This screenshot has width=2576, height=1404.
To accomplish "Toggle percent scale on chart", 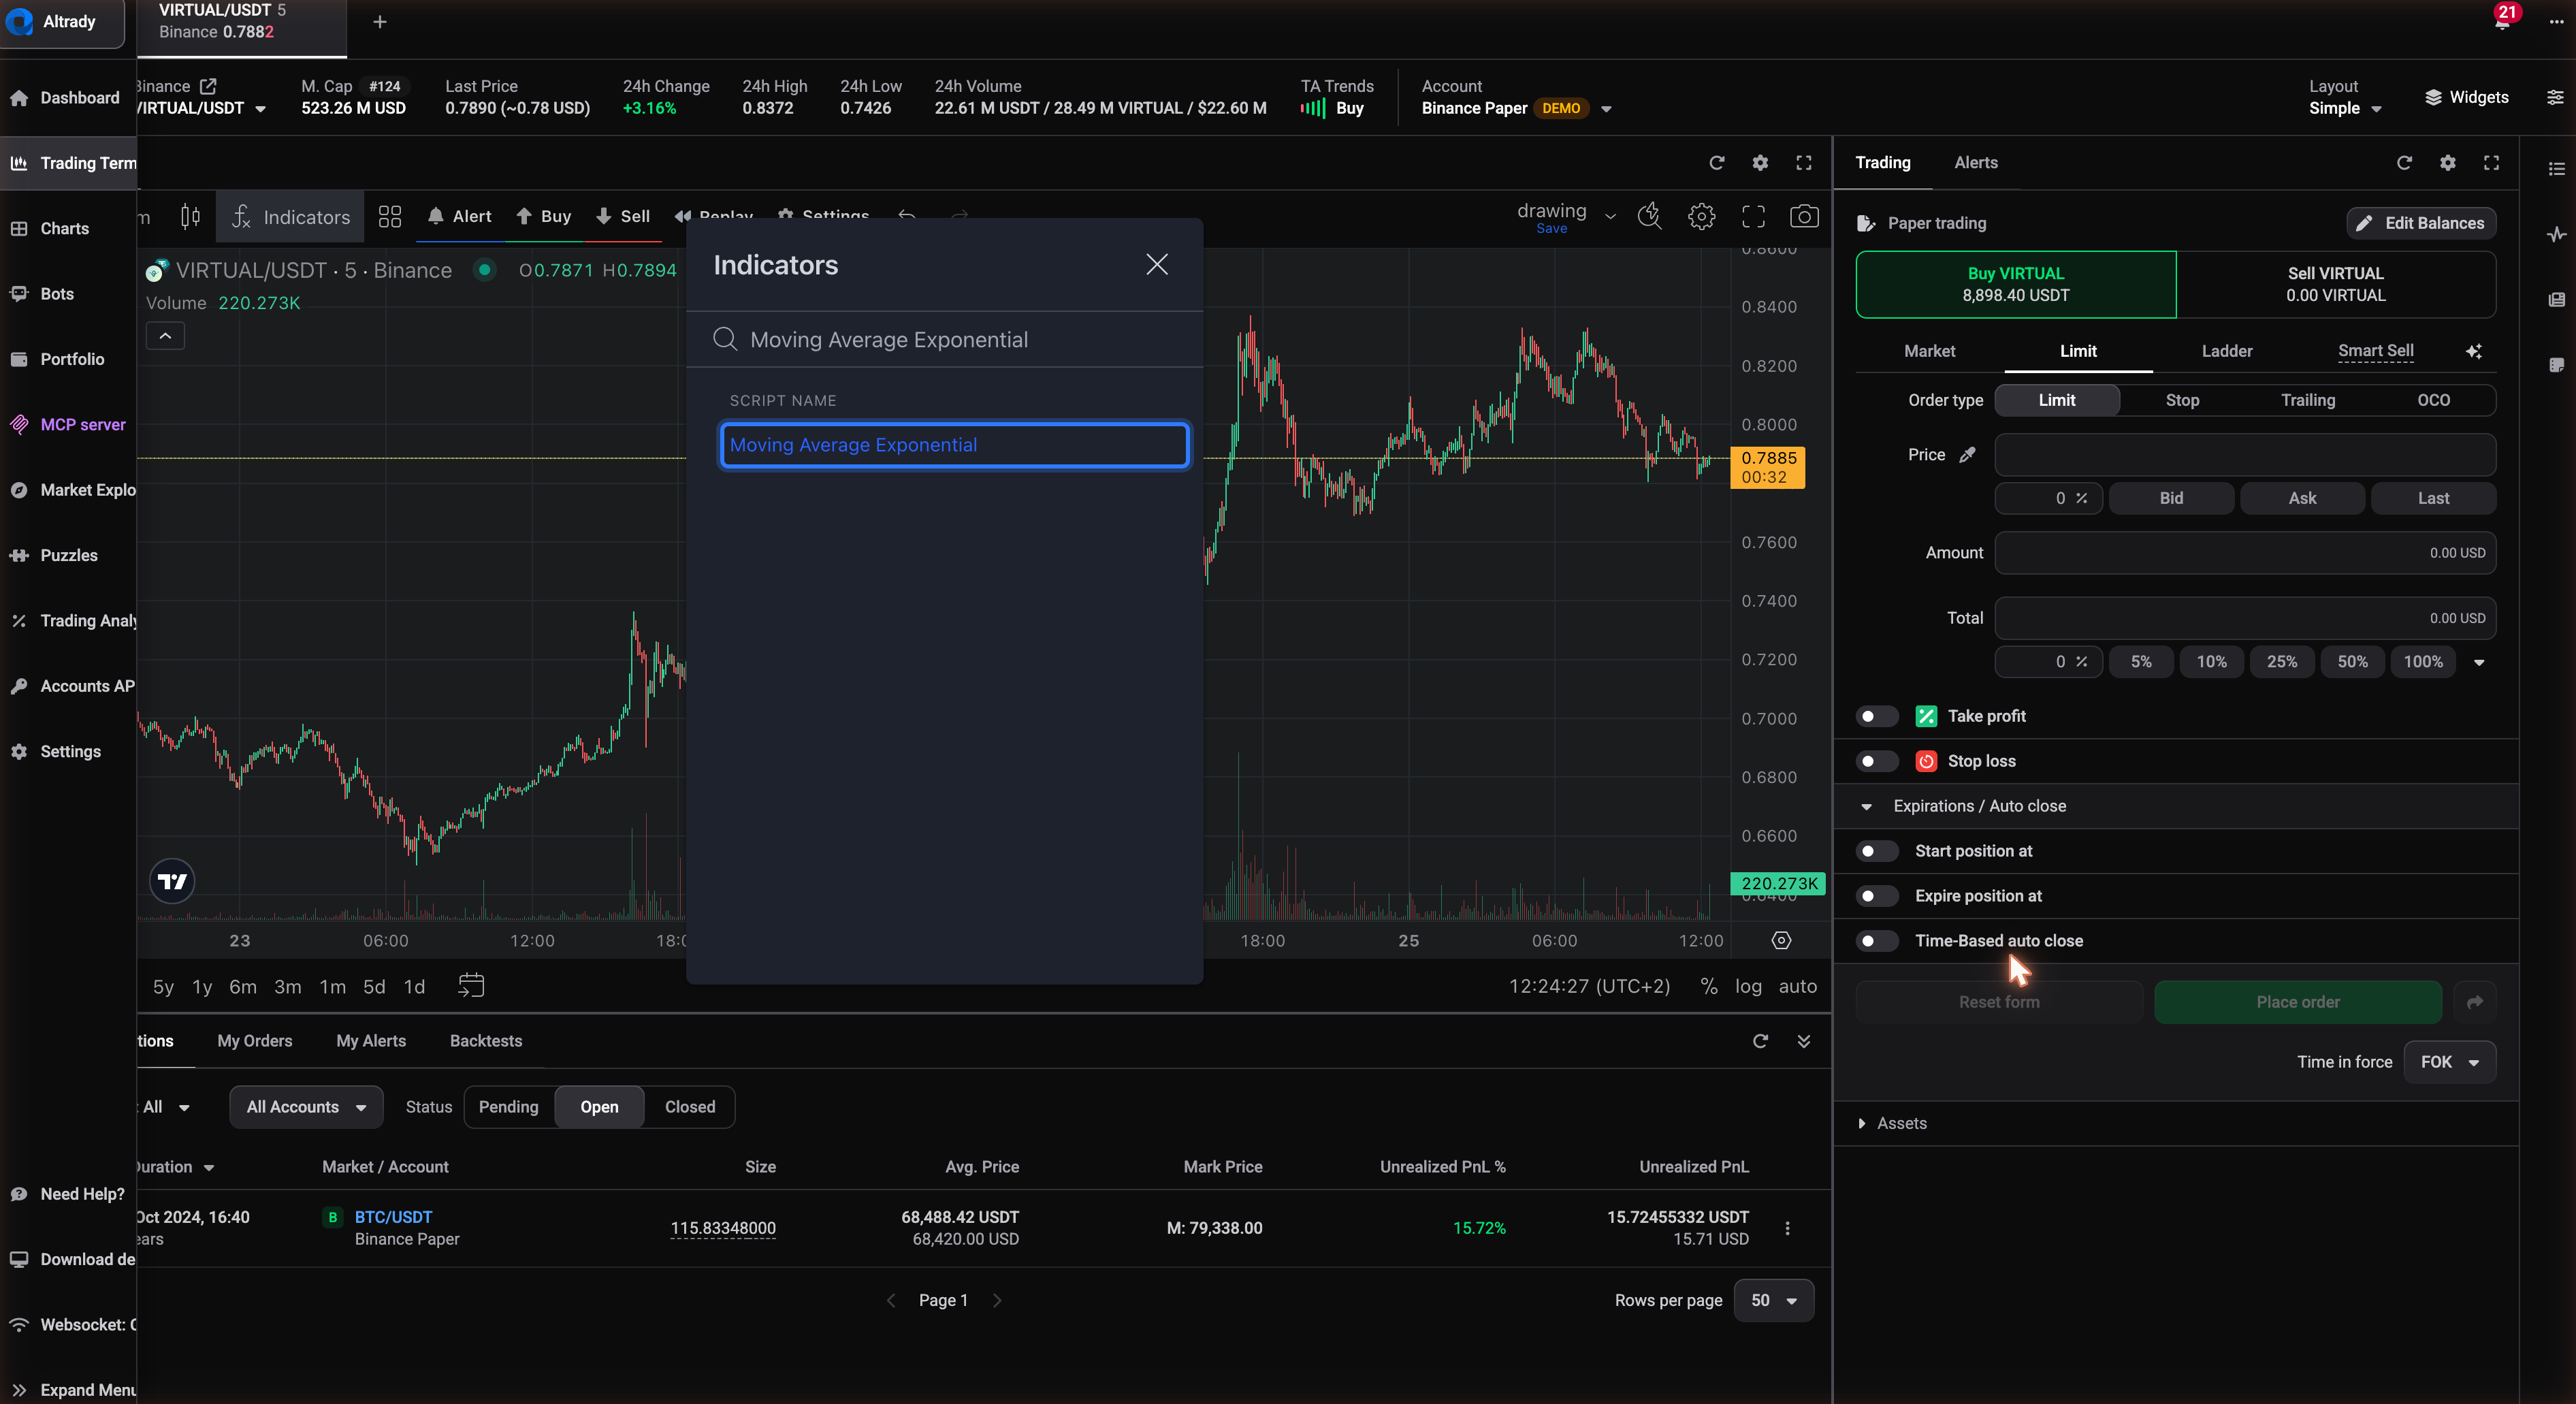I will [x=1709, y=986].
